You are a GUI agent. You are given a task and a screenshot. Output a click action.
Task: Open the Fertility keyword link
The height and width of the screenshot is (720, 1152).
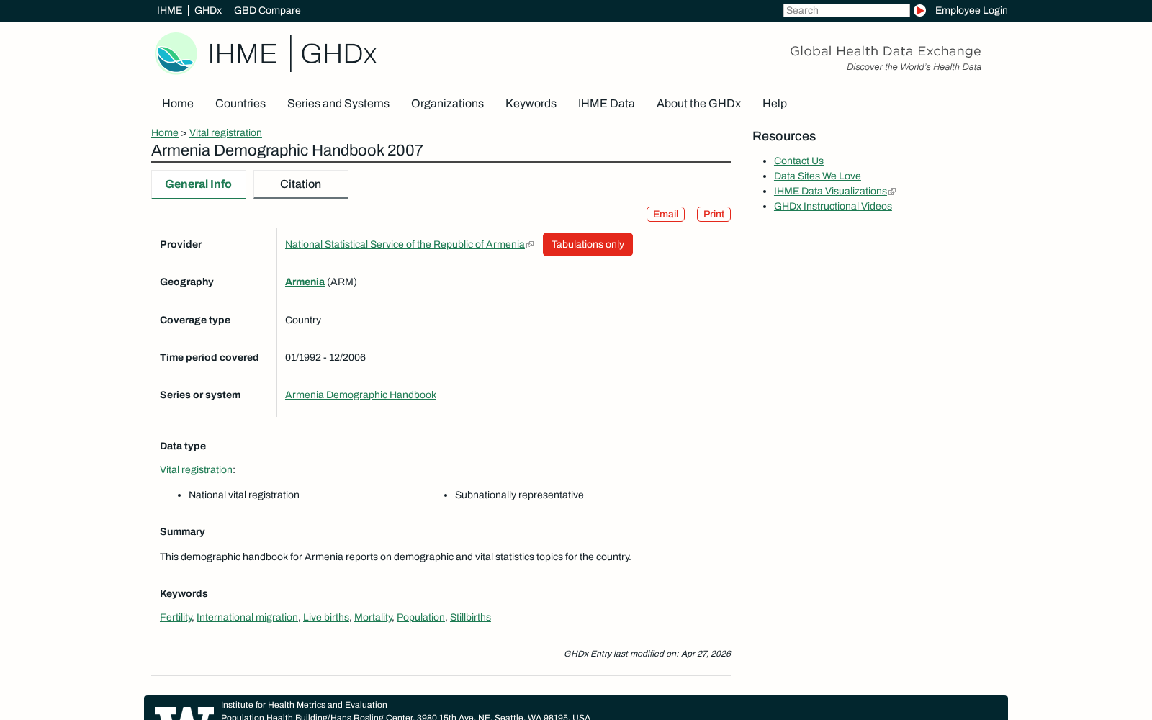tap(176, 617)
